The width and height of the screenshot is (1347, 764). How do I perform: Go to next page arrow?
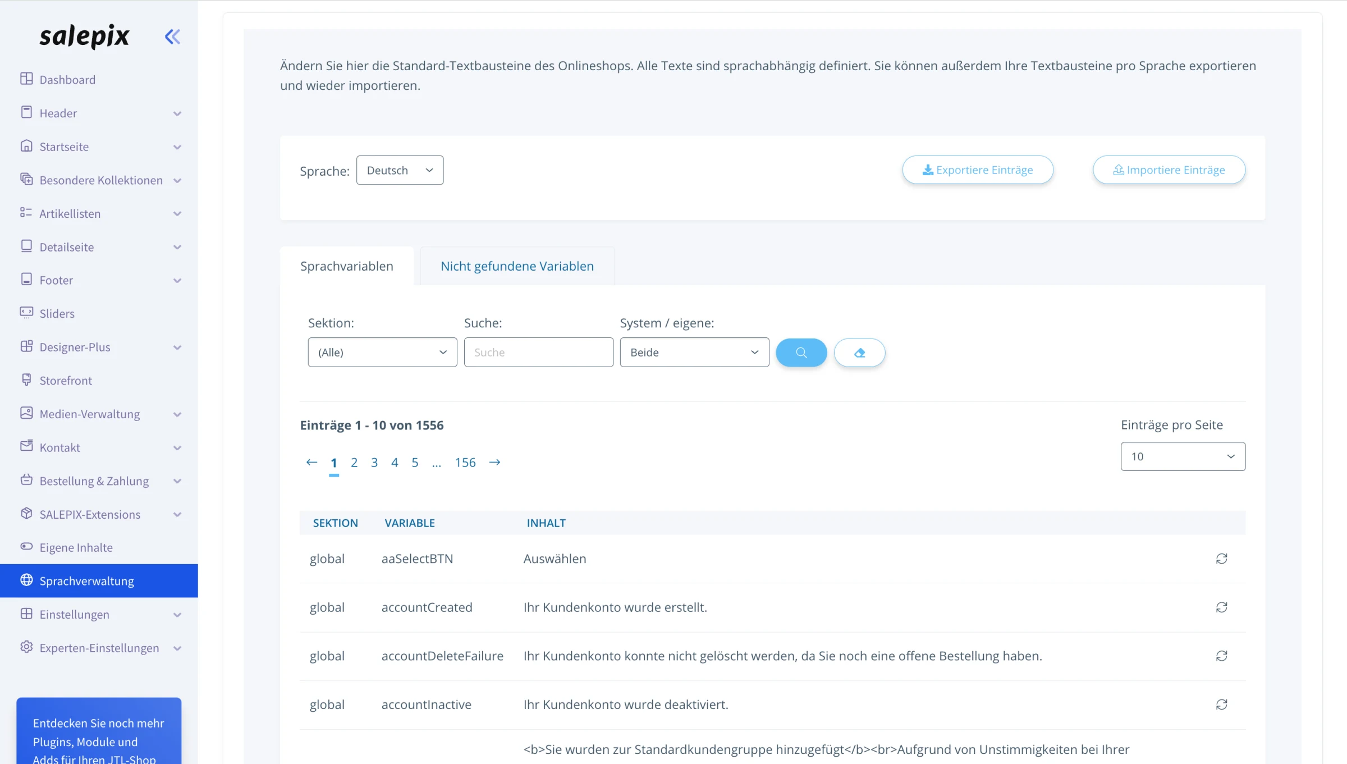[x=494, y=463]
